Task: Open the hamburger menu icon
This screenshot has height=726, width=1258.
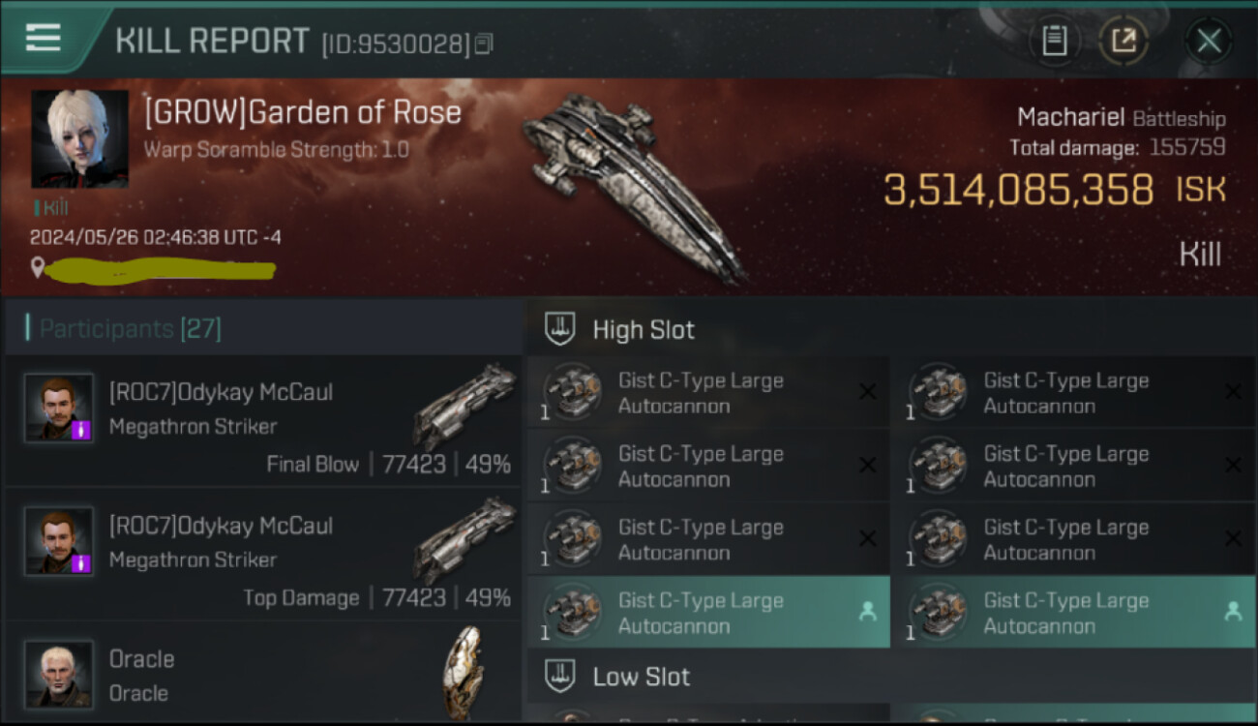Action: tap(44, 38)
